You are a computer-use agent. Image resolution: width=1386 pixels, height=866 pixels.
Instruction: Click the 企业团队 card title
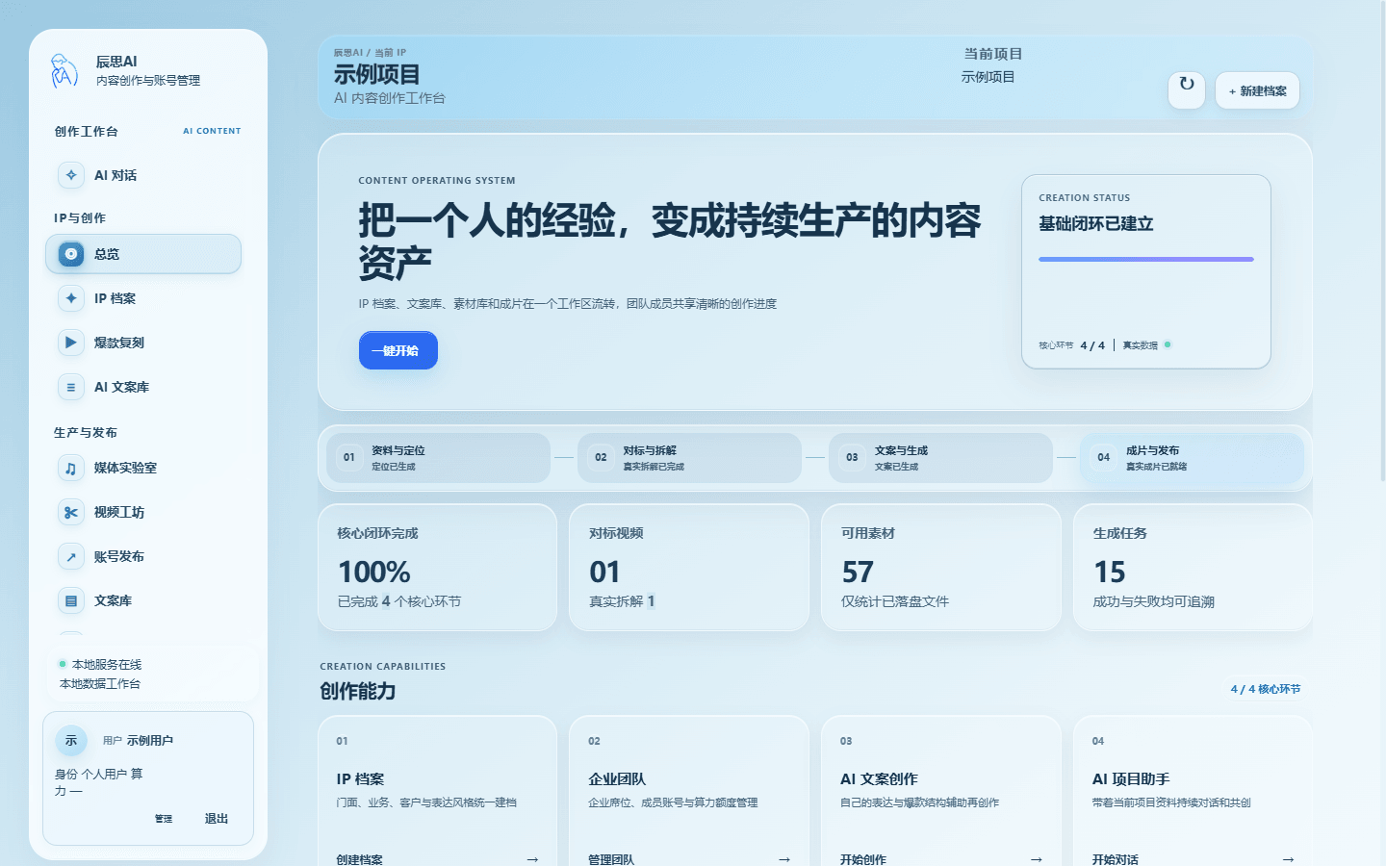tap(617, 778)
